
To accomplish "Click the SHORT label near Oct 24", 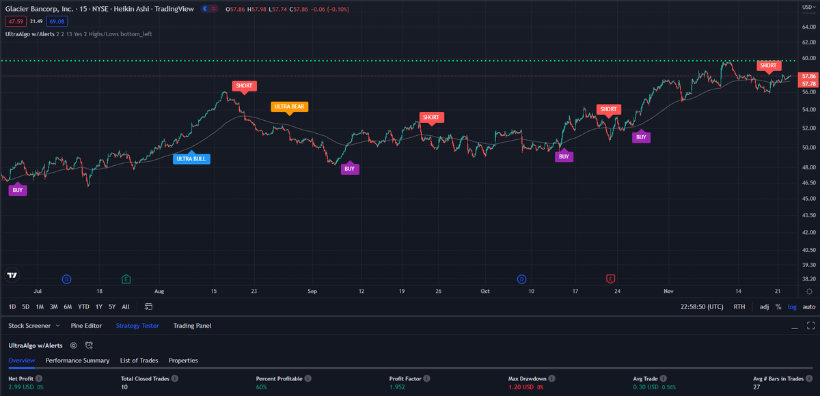I will [607, 109].
